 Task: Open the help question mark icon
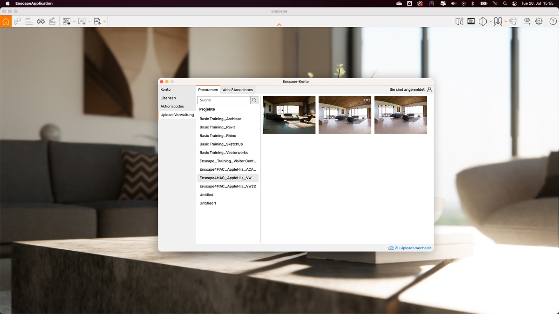click(553, 21)
